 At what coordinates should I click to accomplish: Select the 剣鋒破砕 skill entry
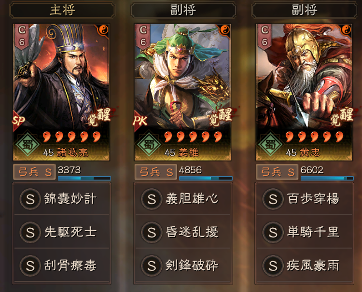(x=183, y=265)
